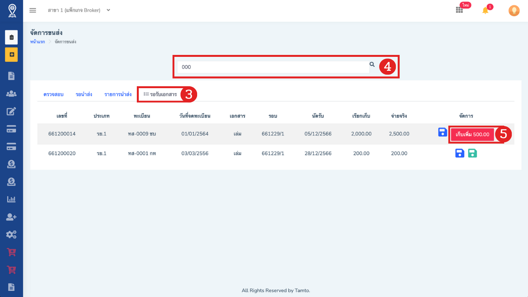The image size is (528, 297).
Task: Open the settings gears icon
Action: [x=11, y=234]
